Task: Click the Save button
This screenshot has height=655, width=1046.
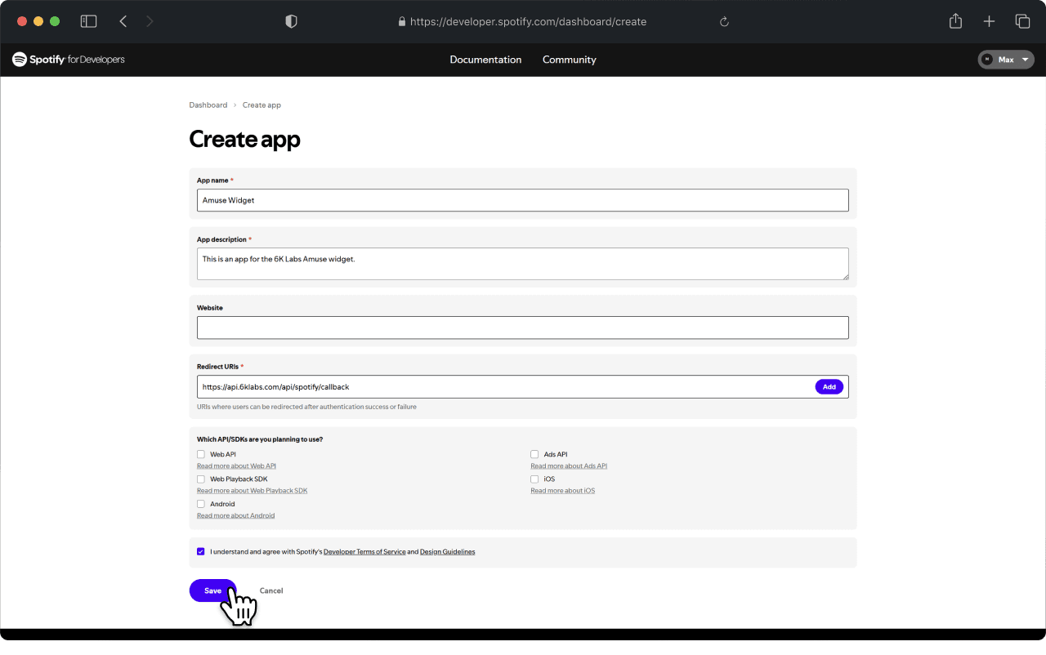Action: 212,590
